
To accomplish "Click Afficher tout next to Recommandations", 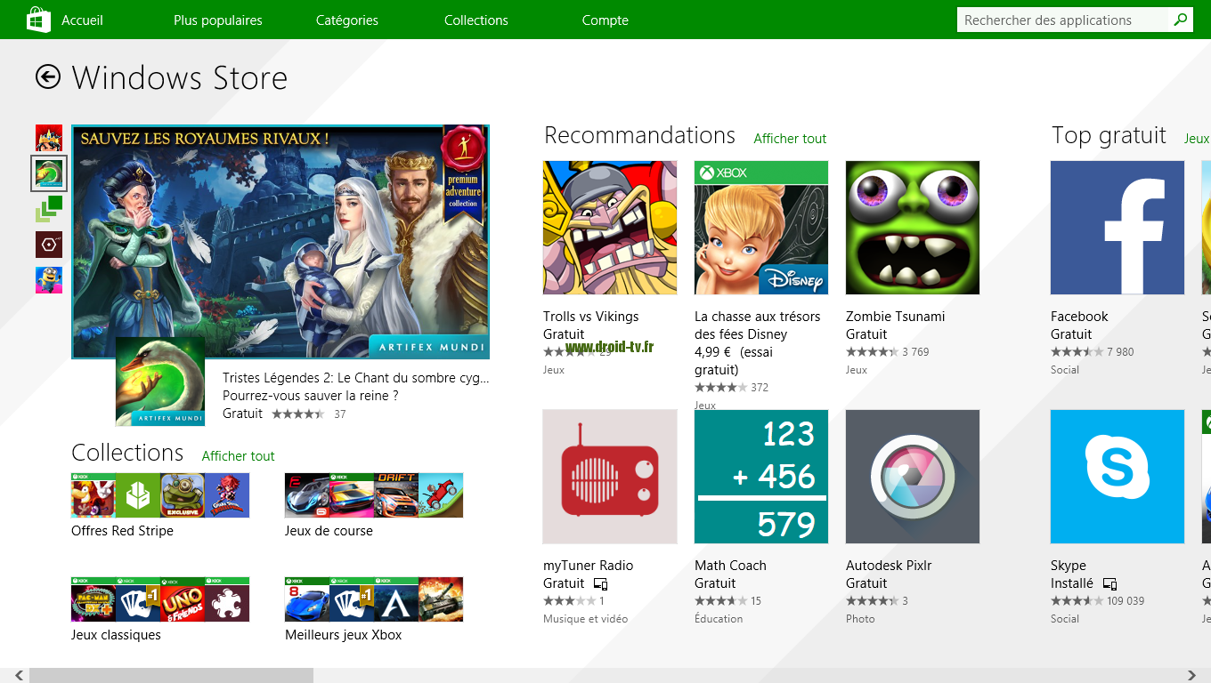I will click(790, 139).
